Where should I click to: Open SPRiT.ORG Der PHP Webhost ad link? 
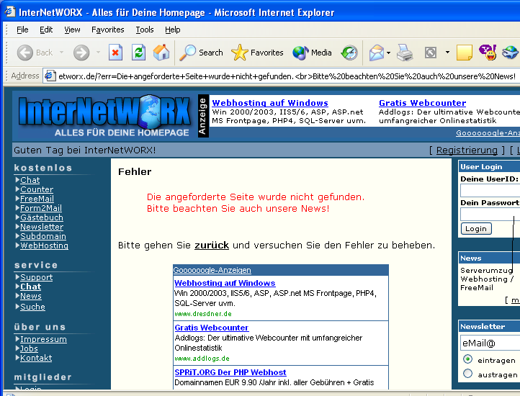pos(230,372)
